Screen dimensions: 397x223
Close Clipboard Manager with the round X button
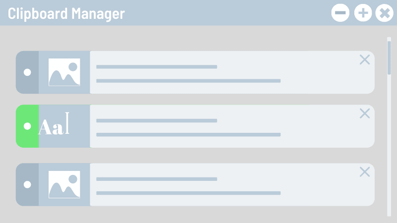click(384, 13)
